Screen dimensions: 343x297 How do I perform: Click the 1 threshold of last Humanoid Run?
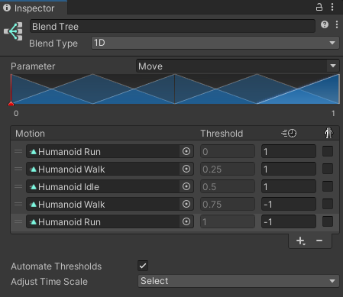[228, 221]
